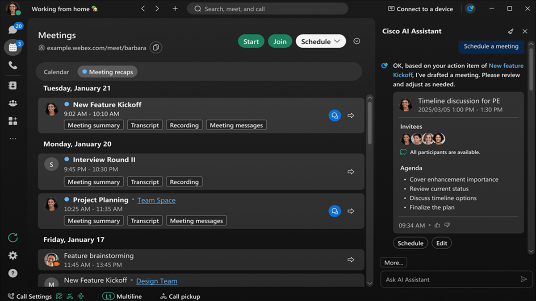Switch to the Calendar tab
536x301 pixels.
click(x=56, y=72)
